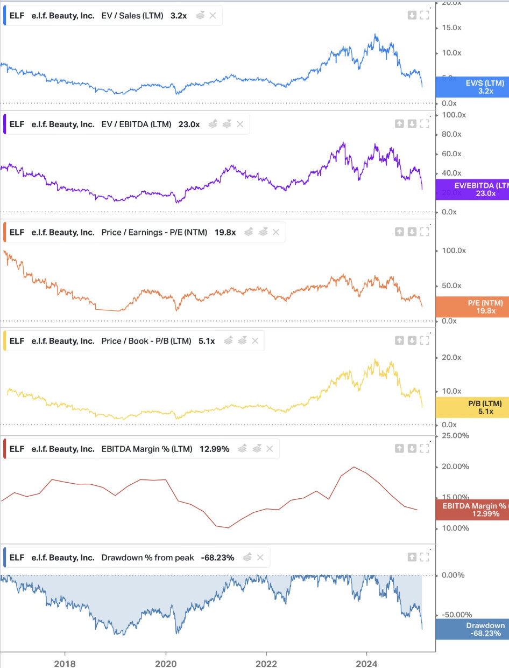Move the Price / Book pane up
The height and width of the screenshot is (668, 509).
coord(399,340)
